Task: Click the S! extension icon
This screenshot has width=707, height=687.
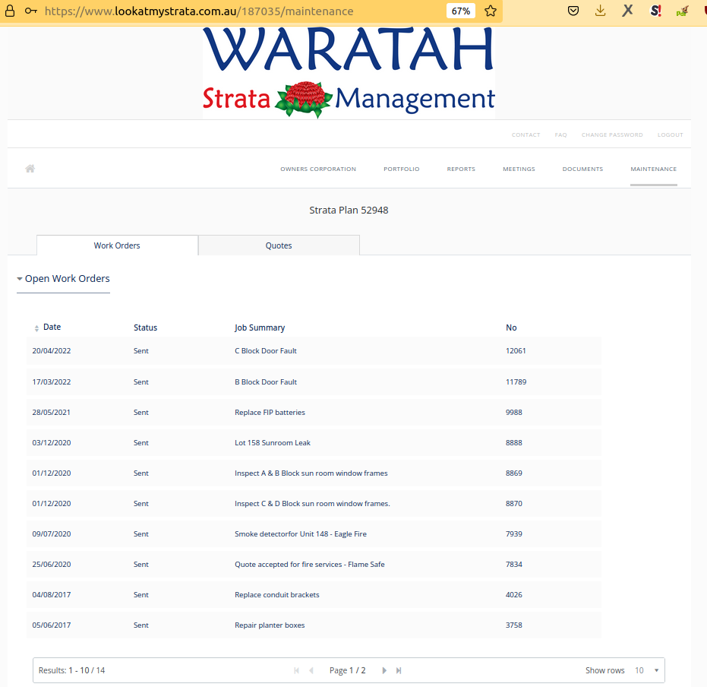Action: [655, 11]
